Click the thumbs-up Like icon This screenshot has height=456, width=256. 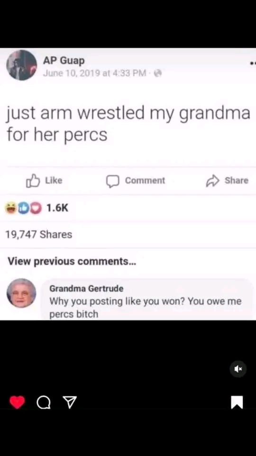coord(32,180)
